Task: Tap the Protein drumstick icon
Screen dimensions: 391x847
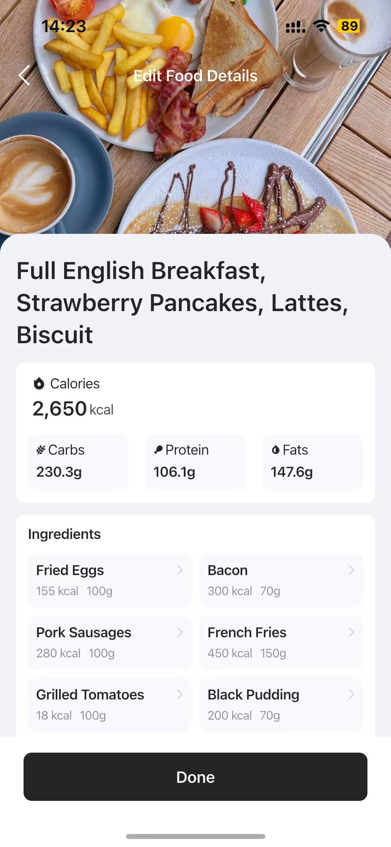Action: coord(158,450)
